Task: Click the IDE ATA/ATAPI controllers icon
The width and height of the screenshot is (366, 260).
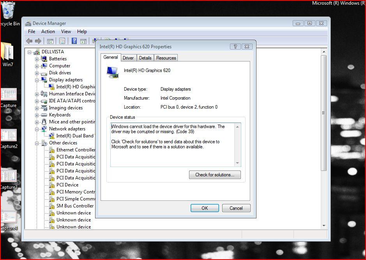Action: [x=44, y=101]
